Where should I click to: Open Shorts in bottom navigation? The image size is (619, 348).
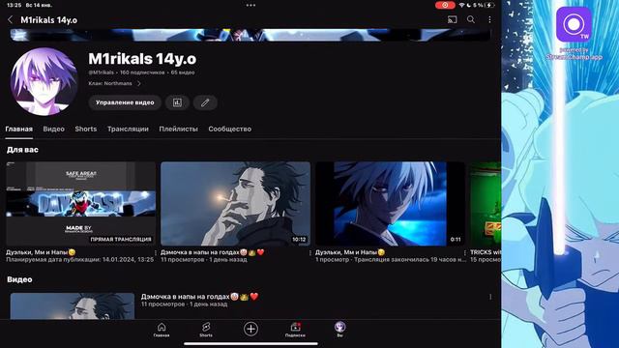[x=206, y=330]
